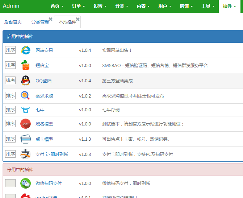The height and width of the screenshot is (198, 243).
Task: Click the SMSBAO description text
Action: [x=155, y=66]
